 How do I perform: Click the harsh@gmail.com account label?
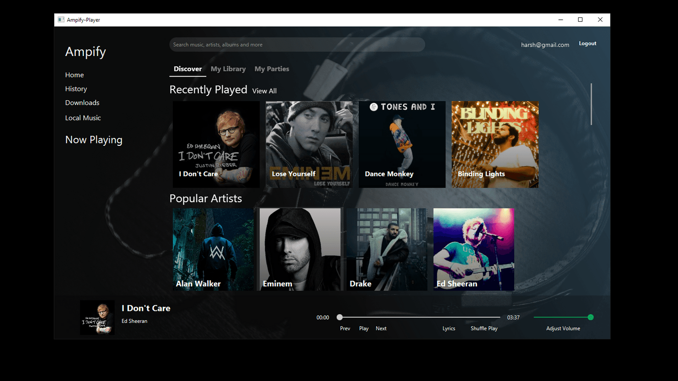[545, 45]
